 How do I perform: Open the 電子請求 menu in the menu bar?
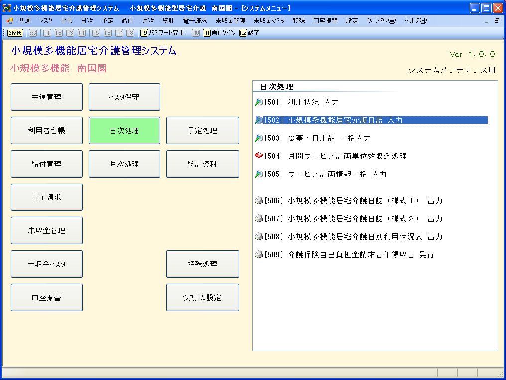pos(195,21)
